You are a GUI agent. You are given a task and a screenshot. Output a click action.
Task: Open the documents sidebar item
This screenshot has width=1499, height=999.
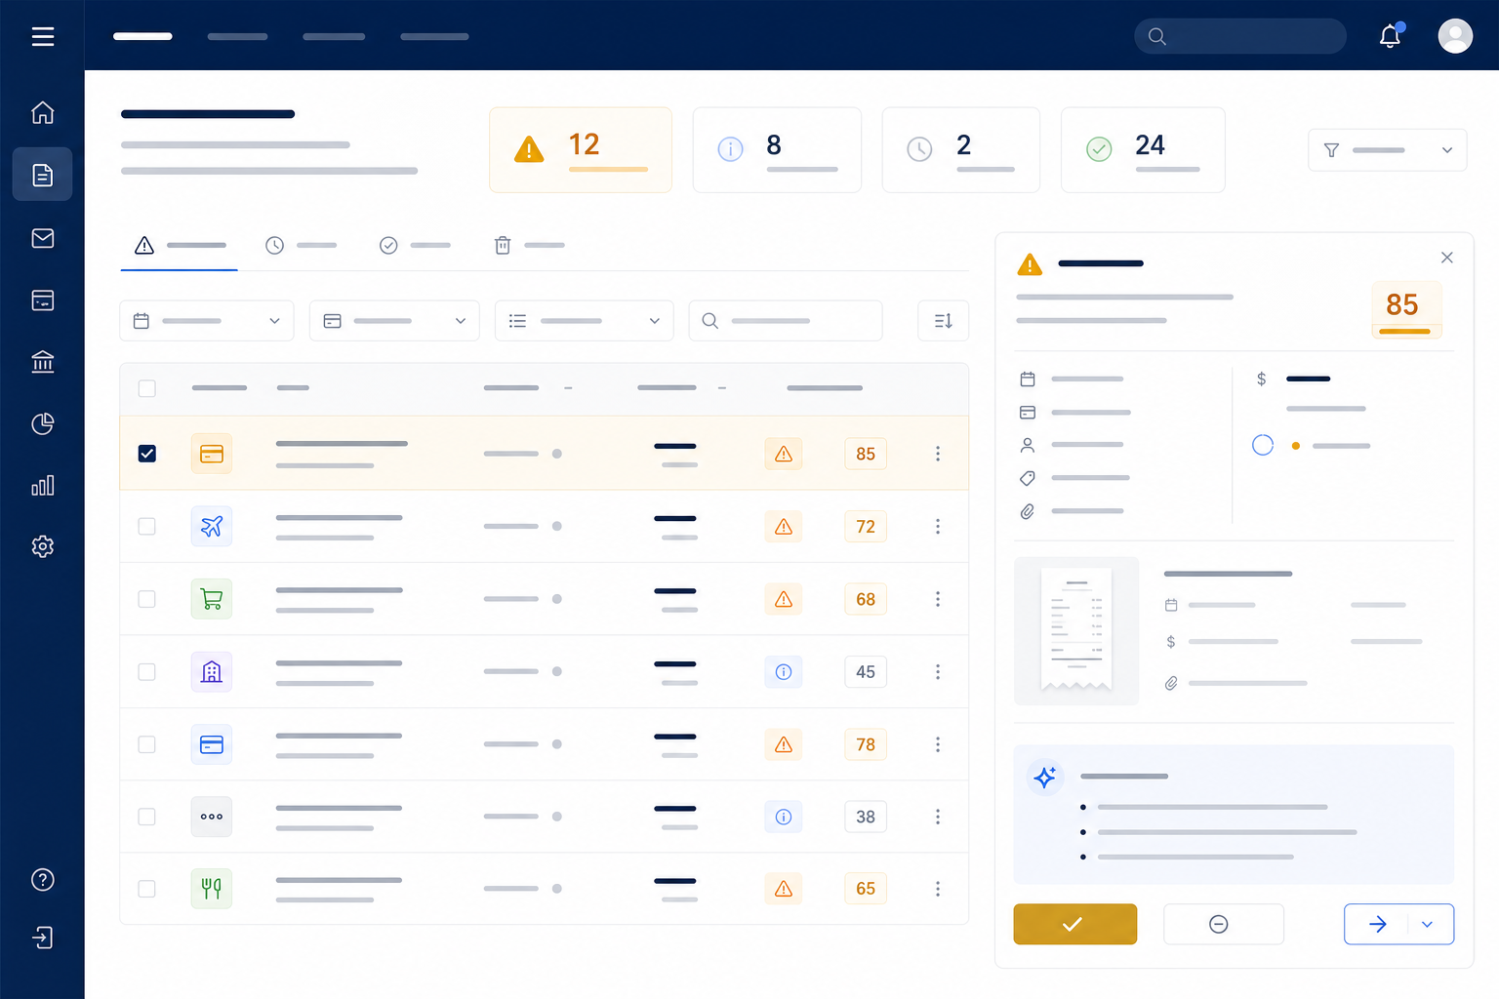[x=42, y=175]
